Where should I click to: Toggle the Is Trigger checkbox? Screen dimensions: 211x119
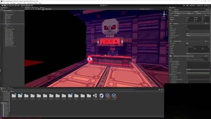187,45
